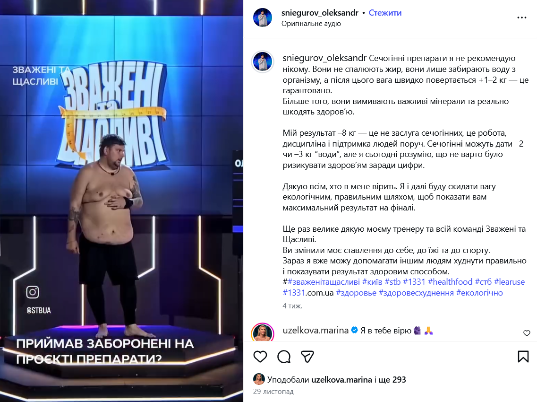
Task: Open the uzelkova.marina commenter username
Action: point(315,330)
